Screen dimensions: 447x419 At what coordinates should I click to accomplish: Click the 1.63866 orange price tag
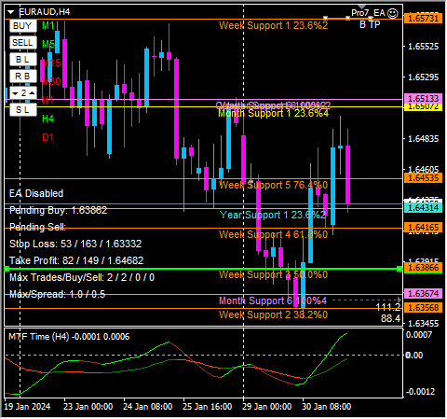[x=423, y=268]
